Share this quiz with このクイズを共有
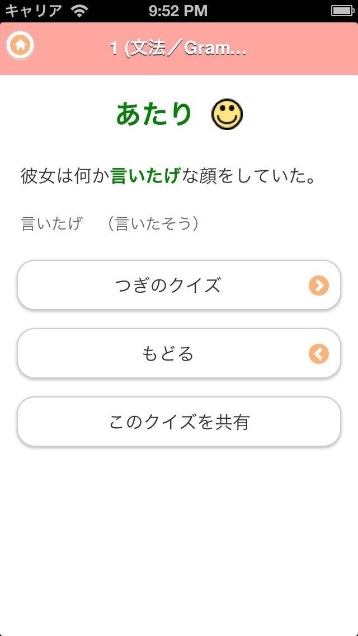358x636 pixels. click(179, 422)
